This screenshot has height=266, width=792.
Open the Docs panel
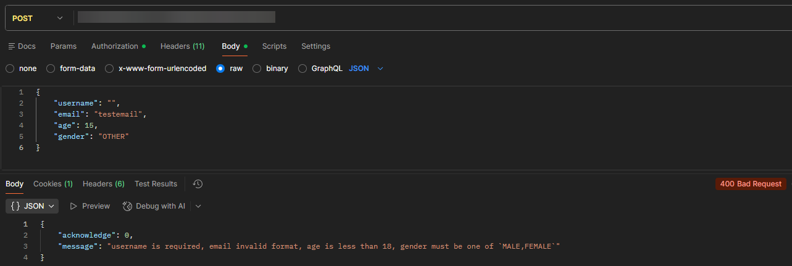[x=22, y=46]
